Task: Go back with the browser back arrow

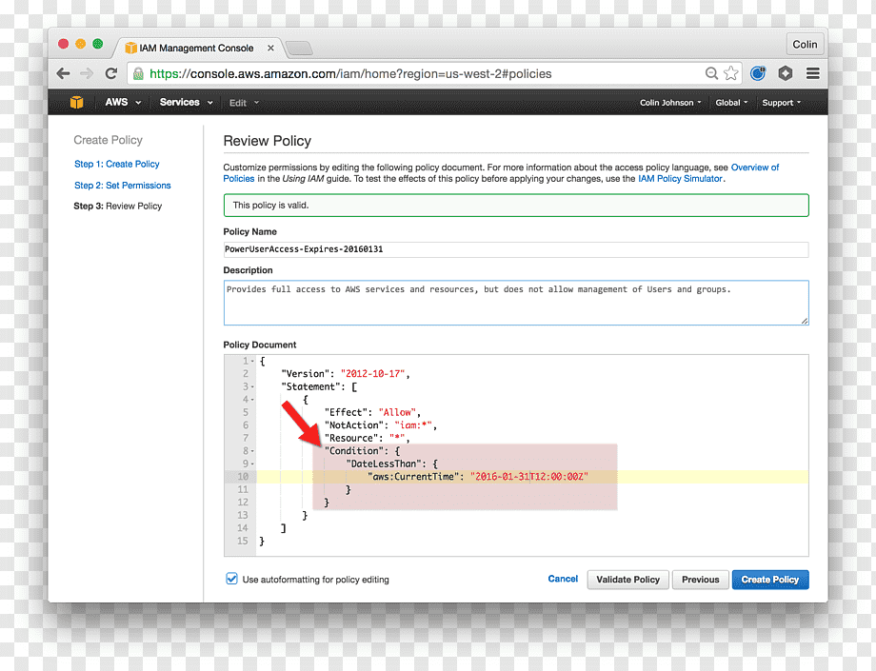Action: [x=63, y=73]
